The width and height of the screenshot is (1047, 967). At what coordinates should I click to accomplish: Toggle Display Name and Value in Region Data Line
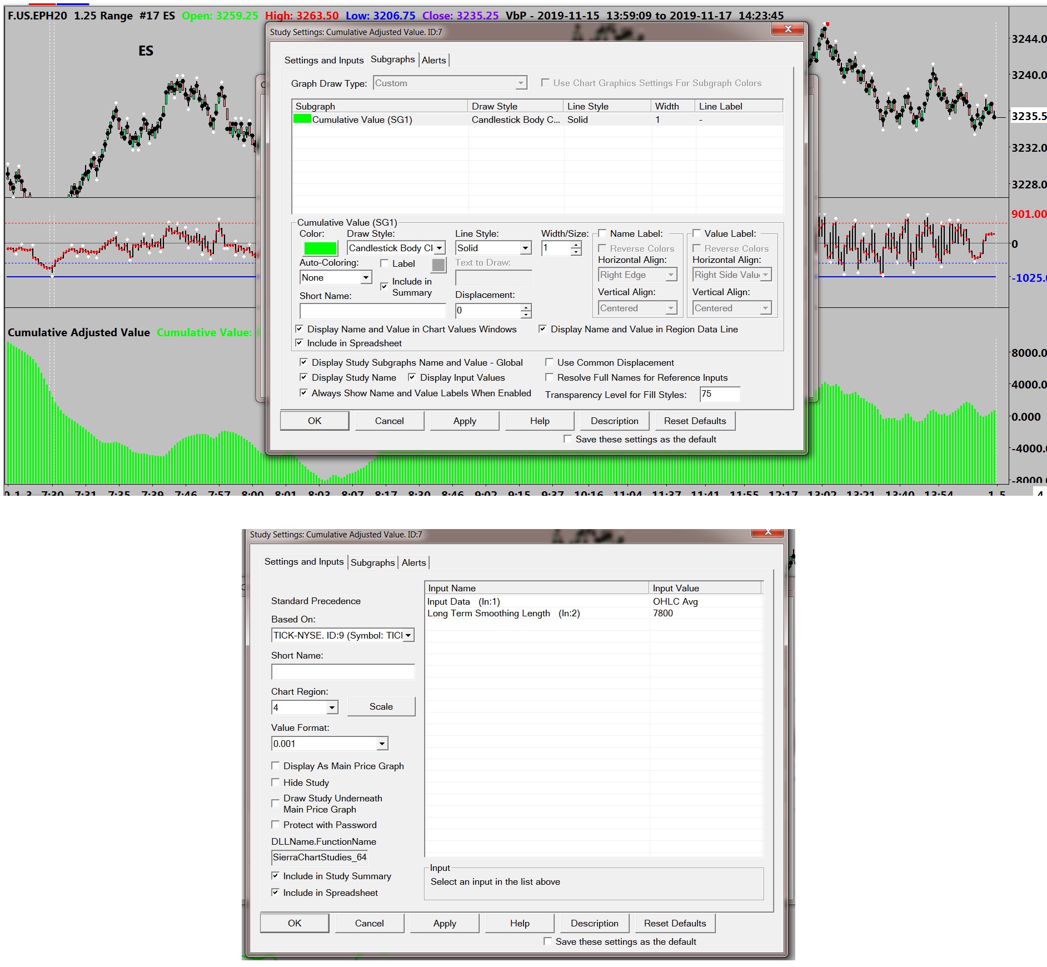tap(542, 329)
